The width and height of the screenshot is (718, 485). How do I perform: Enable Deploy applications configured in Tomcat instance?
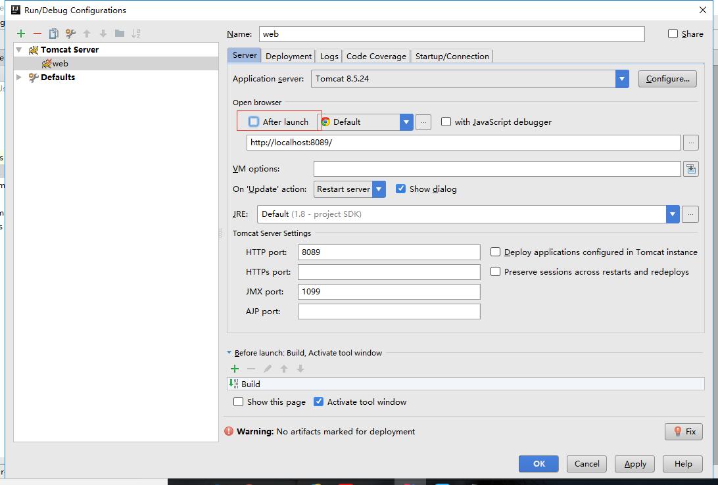496,252
